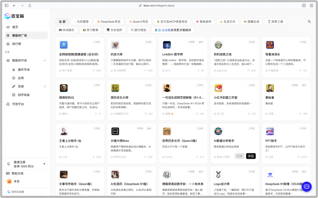Click the 王者上分助手-仙 agent icon

coord(64,131)
